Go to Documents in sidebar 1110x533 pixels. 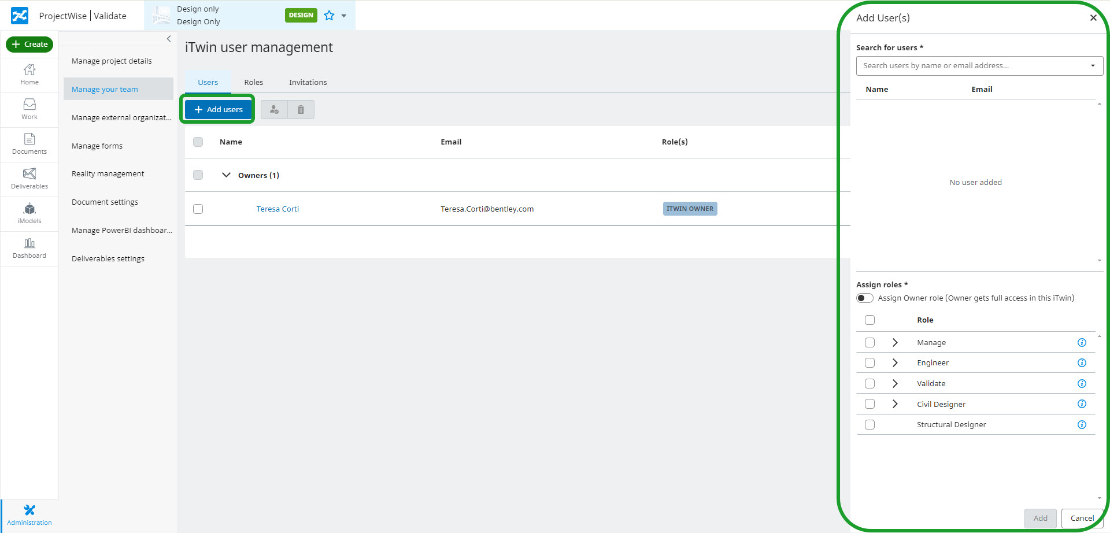(x=29, y=144)
